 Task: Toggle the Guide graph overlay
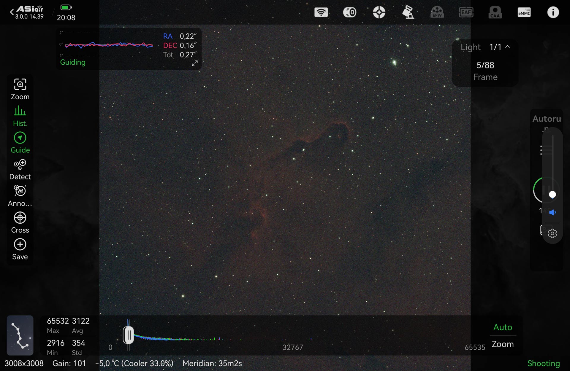click(x=20, y=143)
